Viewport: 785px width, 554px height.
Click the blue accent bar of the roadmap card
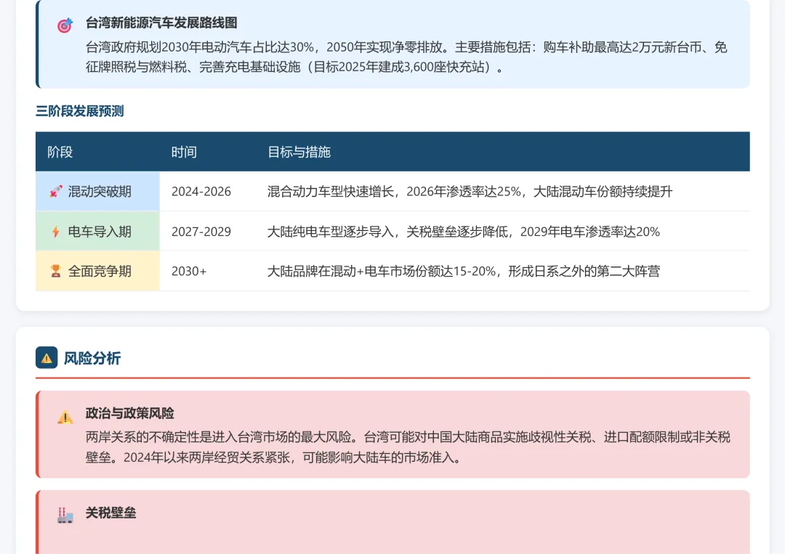coord(36,44)
